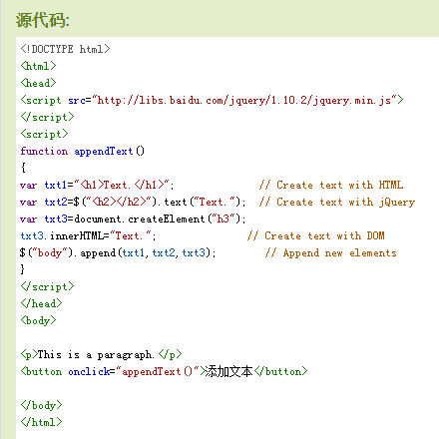Click the 'Create text with jQuery' comment
439x439 pixels.
pos(337,202)
